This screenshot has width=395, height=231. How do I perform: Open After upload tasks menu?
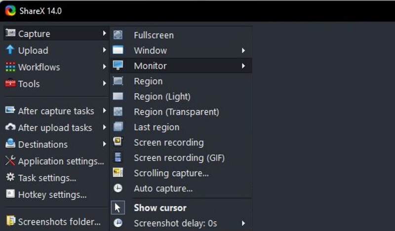56,127
